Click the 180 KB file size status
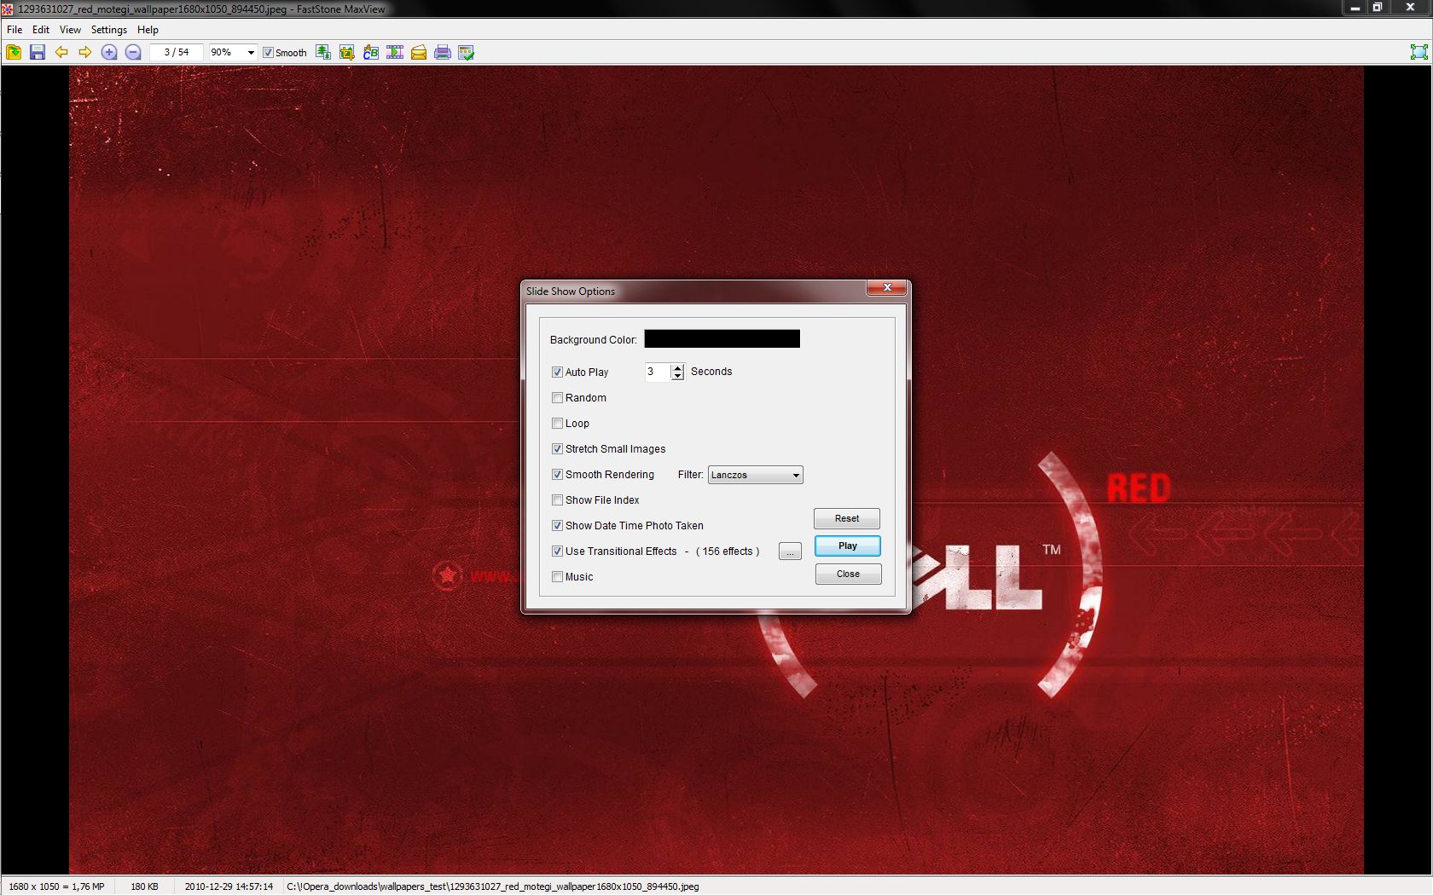The image size is (1433, 895). [x=144, y=886]
